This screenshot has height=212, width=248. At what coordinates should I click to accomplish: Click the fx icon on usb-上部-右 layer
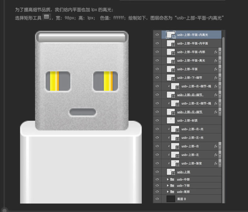(215, 146)
